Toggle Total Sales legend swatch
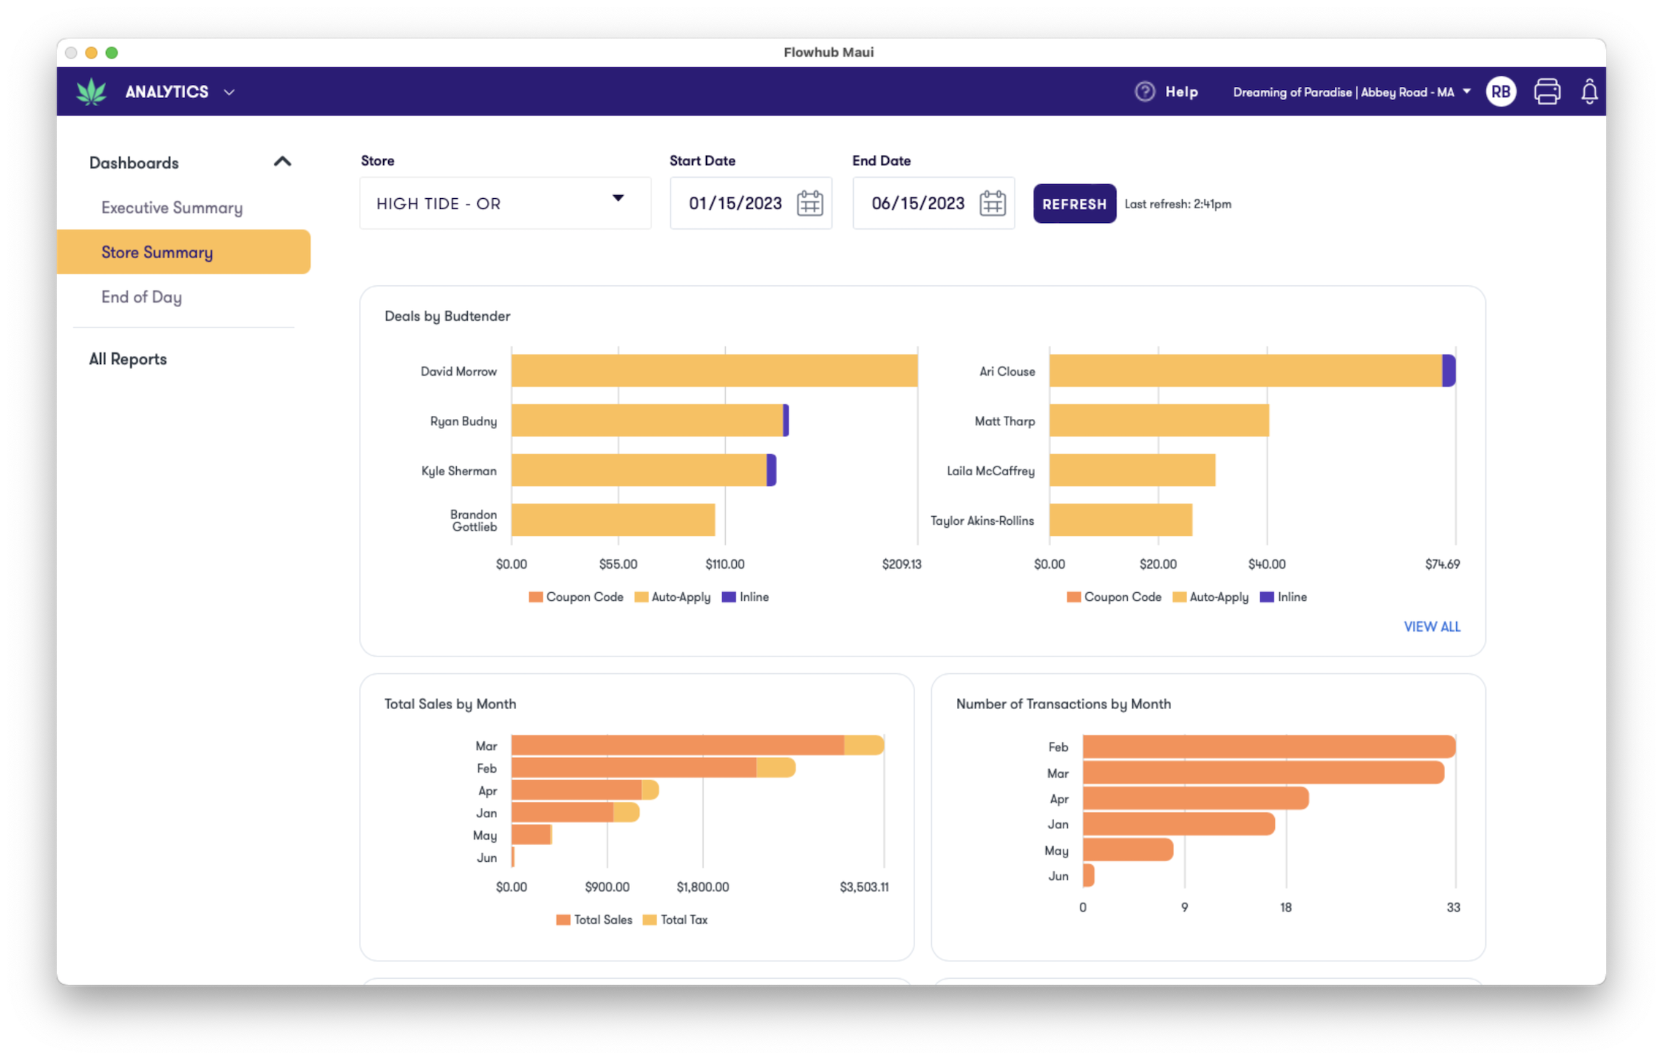 [x=563, y=920]
